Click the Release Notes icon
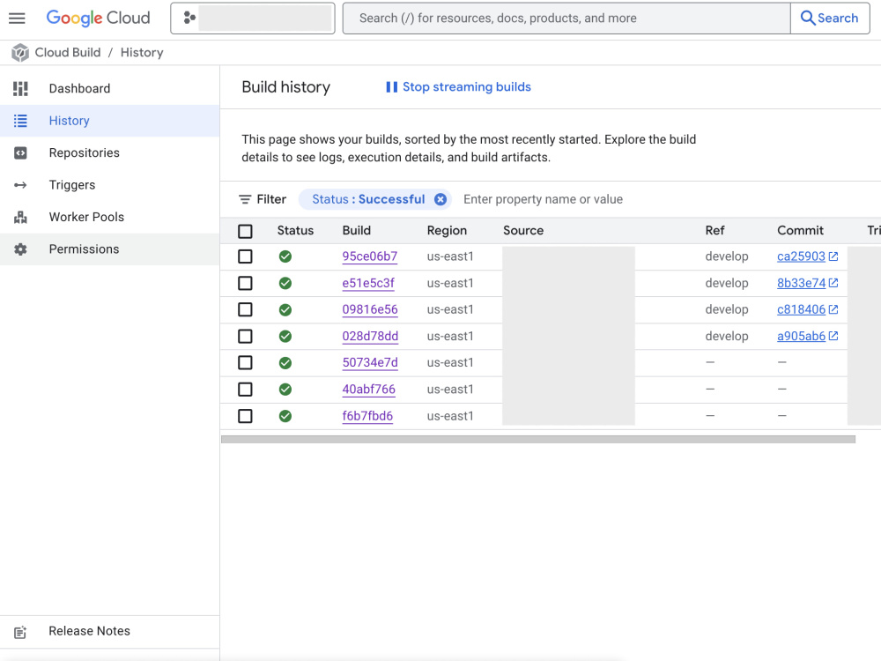Screen dimensions: 881x661 (20, 632)
